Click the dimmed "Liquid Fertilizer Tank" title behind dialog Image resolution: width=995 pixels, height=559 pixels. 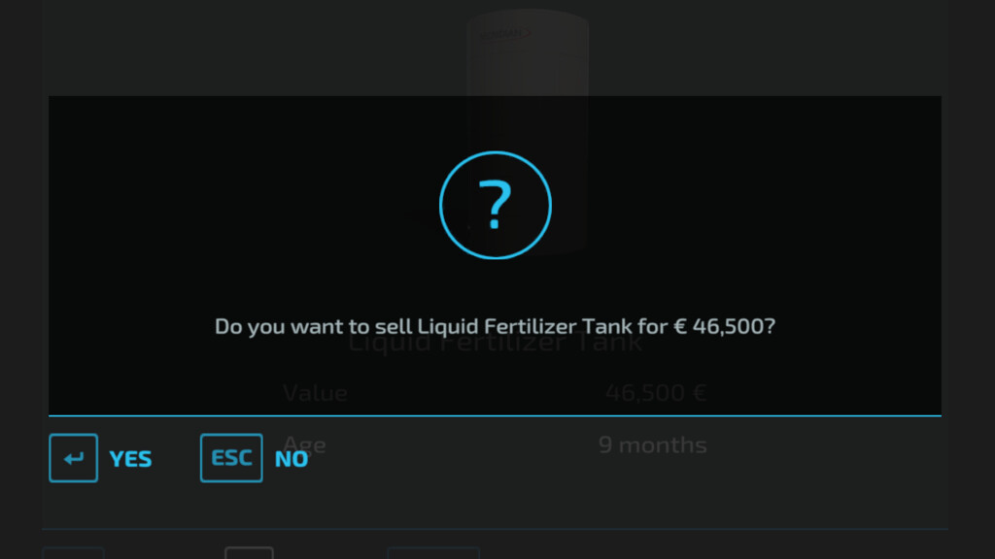coord(496,345)
